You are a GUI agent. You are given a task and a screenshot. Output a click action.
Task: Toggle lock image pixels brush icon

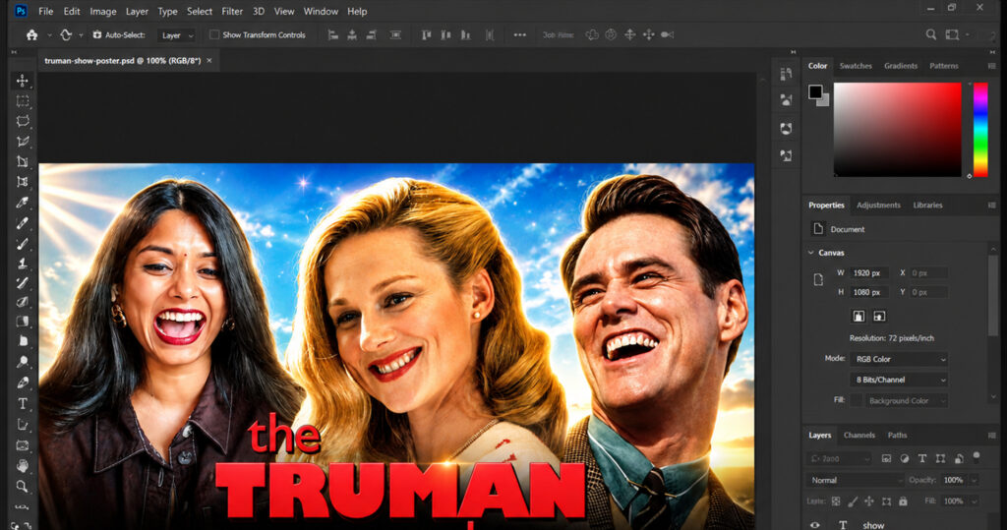click(x=853, y=501)
